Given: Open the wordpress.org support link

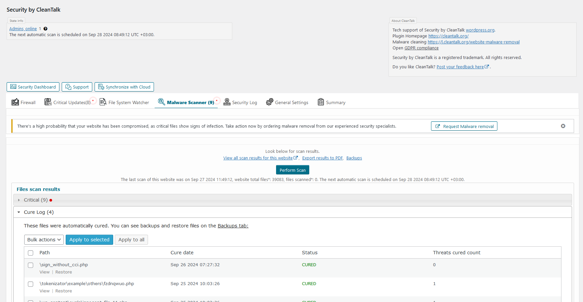Looking at the screenshot, I should (480, 30).
